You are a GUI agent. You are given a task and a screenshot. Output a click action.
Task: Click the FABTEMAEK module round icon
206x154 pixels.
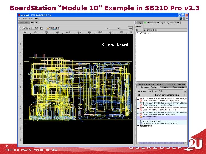141,123
